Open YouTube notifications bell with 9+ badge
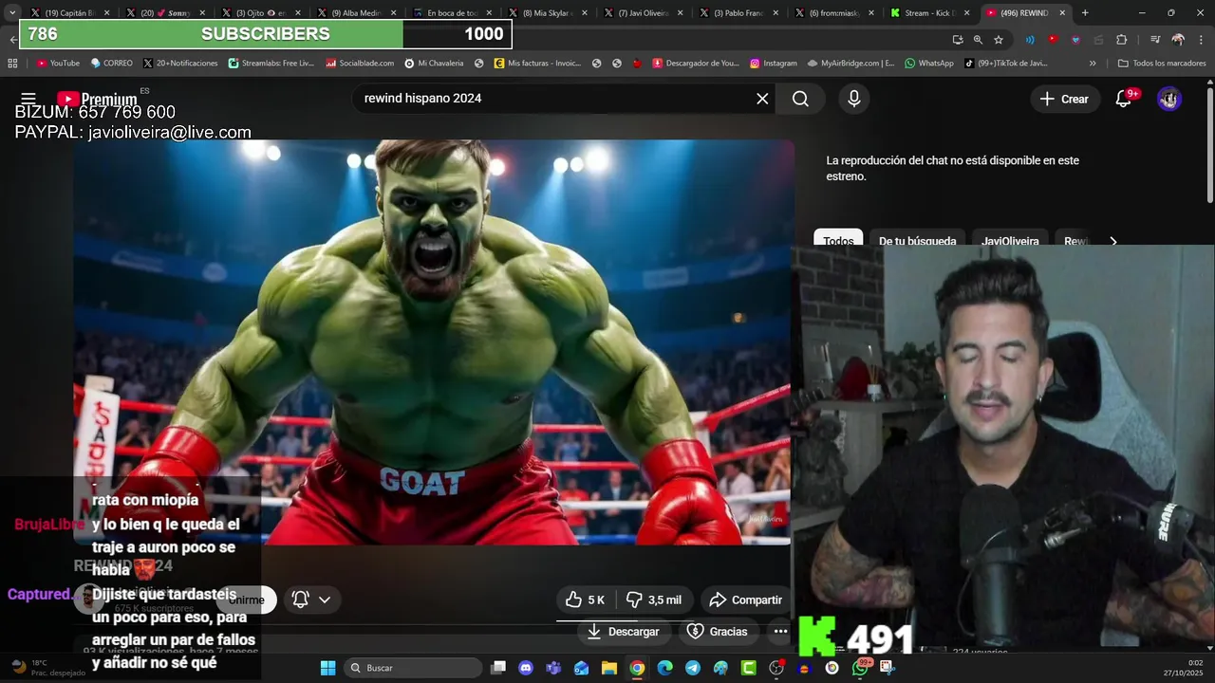 [1124, 99]
